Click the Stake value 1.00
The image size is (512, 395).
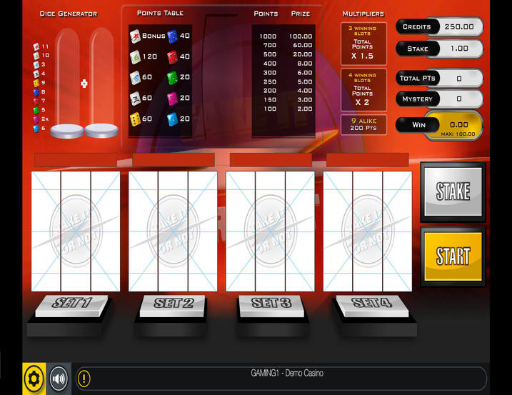(x=458, y=49)
